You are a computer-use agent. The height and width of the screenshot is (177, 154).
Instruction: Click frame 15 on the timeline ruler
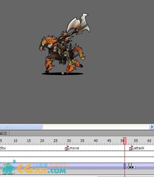29,141
